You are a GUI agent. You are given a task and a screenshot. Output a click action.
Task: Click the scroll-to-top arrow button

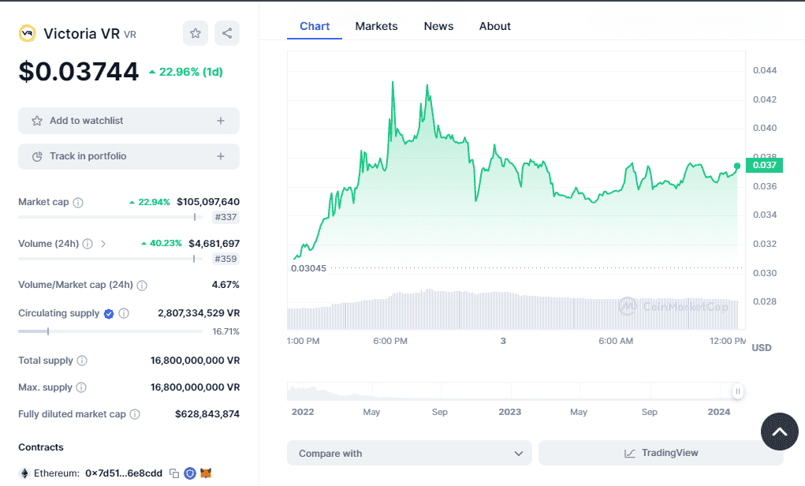tap(779, 432)
